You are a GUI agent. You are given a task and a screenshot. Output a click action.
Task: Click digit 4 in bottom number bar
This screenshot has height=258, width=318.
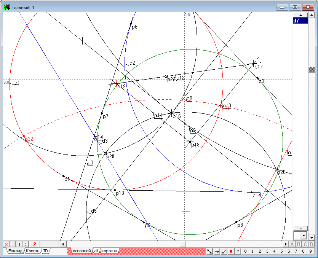275,251
